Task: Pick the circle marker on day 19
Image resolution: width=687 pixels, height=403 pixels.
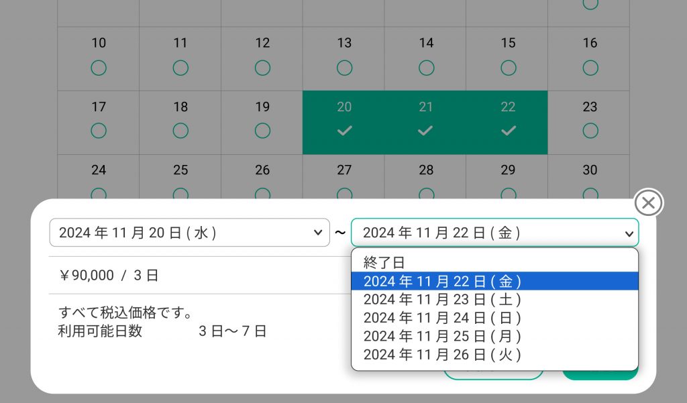Action: pos(262,131)
